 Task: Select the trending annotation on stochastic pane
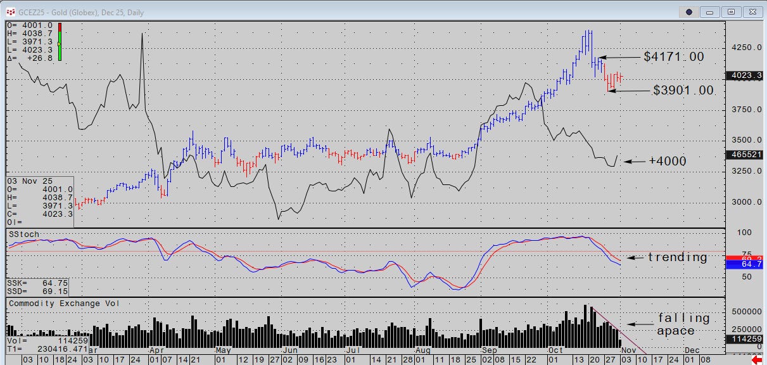(677, 257)
